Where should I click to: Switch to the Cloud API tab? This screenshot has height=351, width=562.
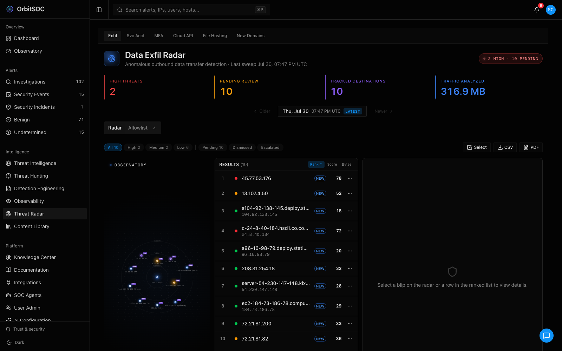pos(183,36)
